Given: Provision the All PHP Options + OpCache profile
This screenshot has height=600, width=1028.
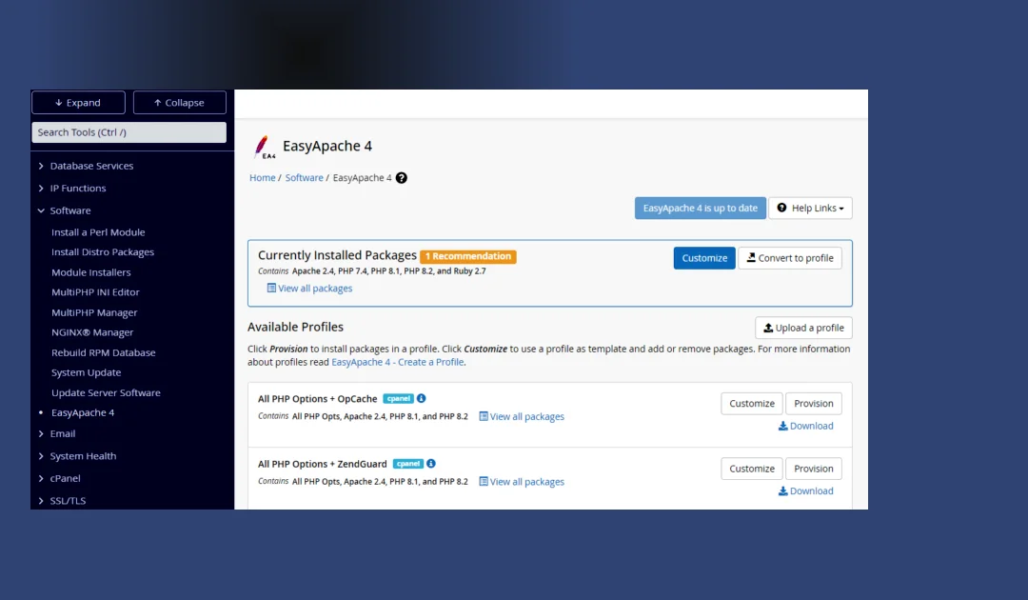Looking at the screenshot, I should click(814, 403).
